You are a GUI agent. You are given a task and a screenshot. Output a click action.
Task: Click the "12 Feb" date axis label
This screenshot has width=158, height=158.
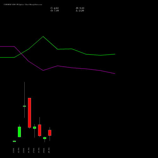coord(19,150)
